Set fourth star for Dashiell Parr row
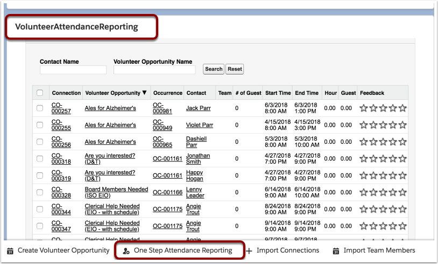 point(393,142)
